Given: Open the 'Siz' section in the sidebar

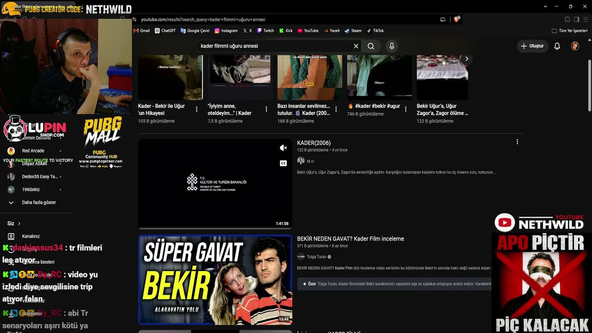Looking at the screenshot, I should point(14,223).
